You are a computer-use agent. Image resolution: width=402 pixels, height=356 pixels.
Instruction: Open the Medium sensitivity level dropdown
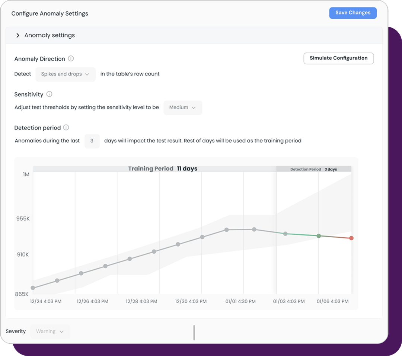coord(182,107)
